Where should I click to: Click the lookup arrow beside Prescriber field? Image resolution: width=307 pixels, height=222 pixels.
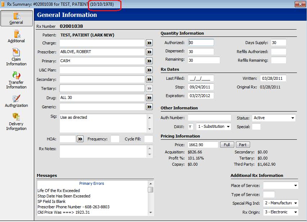pyautogui.click(x=149, y=52)
